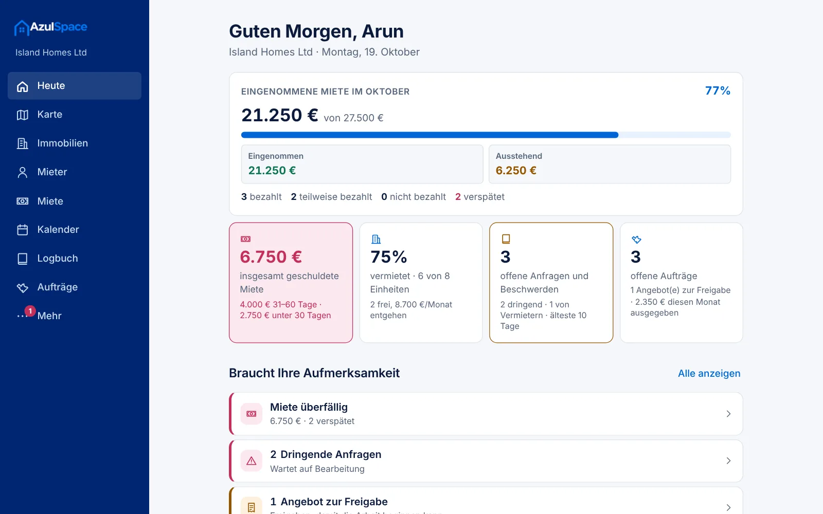This screenshot has width=823, height=514.
Task: Open the Miete überfällig attention item
Action: (486, 414)
